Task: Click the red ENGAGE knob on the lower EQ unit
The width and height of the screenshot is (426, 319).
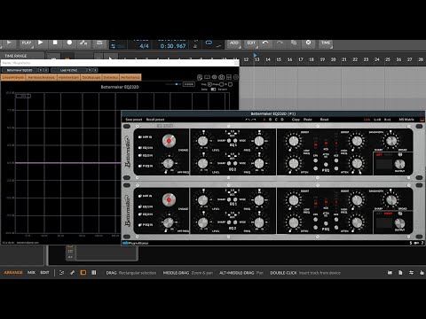Action: point(169,199)
